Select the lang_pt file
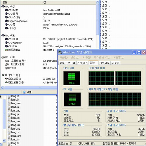Image resolution: width=146 pixels, height=146 pixels. 14,118
